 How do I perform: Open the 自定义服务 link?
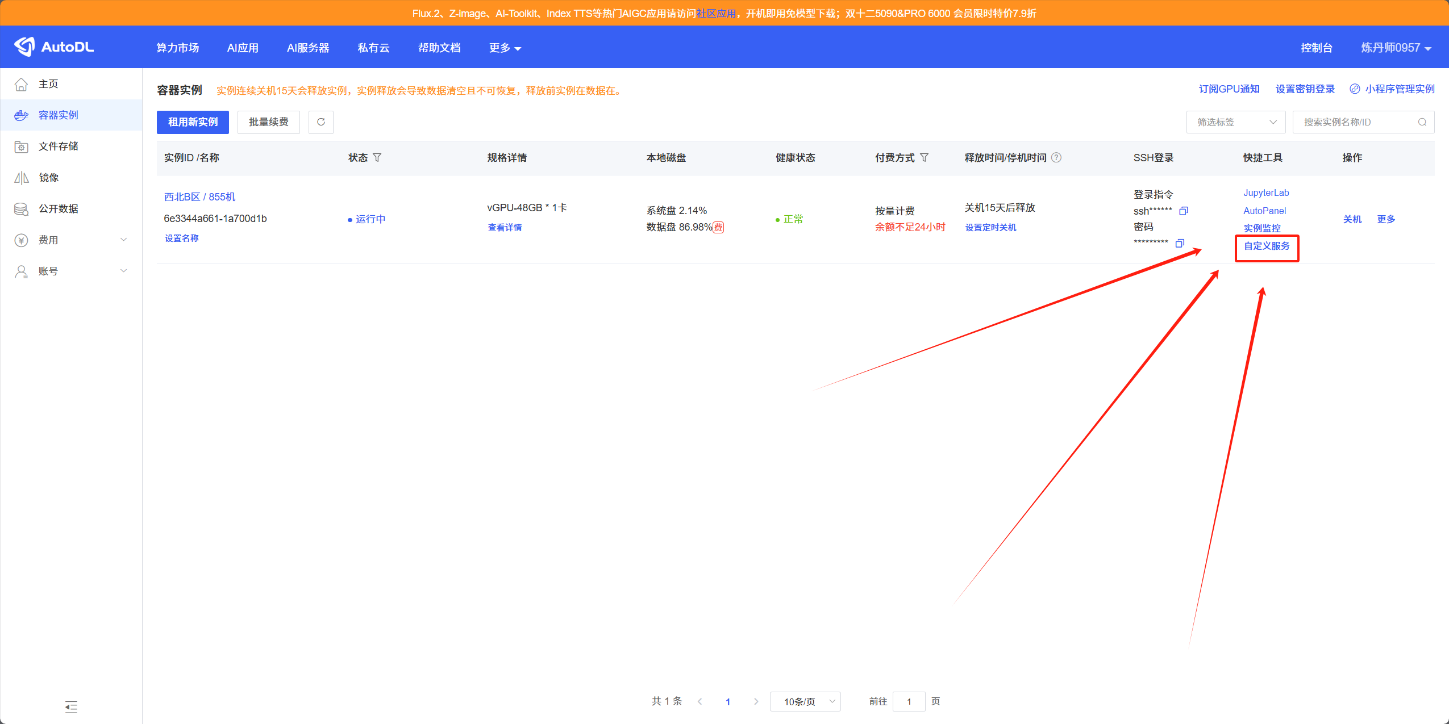tap(1267, 246)
